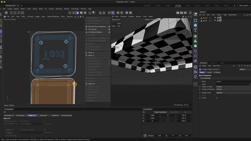This screenshot has width=251, height=141.
Task: Enable the X-Ray checkbox
Action: tap(216, 98)
